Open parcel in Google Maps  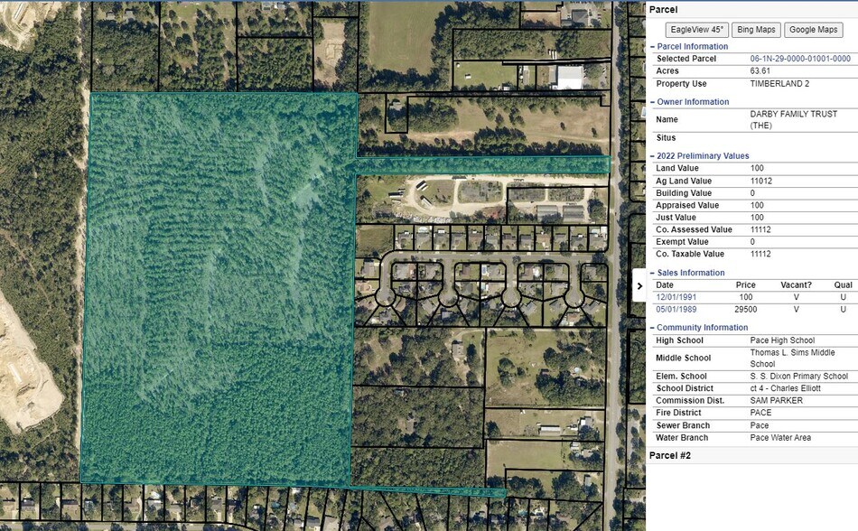click(x=813, y=29)
